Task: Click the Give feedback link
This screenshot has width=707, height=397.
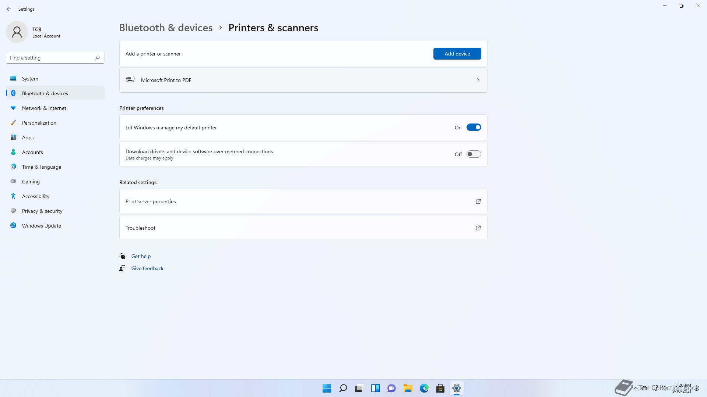Action: coord(147,268)
